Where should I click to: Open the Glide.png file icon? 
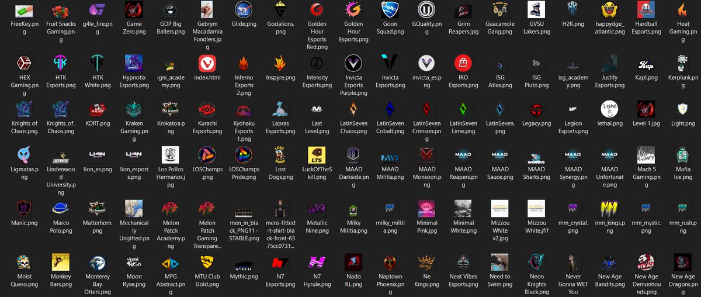(244, 10)
